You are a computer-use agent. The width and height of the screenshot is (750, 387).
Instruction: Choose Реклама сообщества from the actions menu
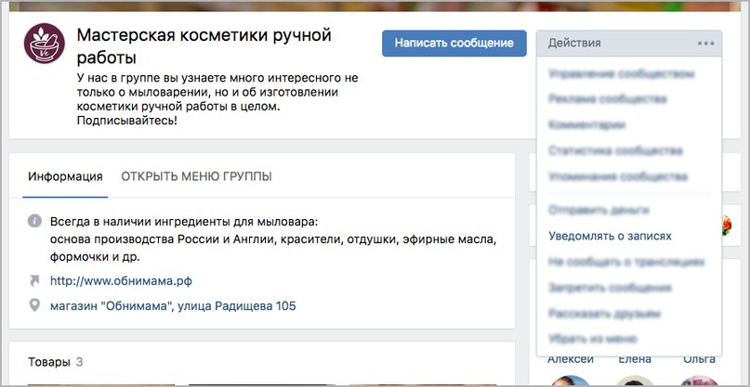608,99
